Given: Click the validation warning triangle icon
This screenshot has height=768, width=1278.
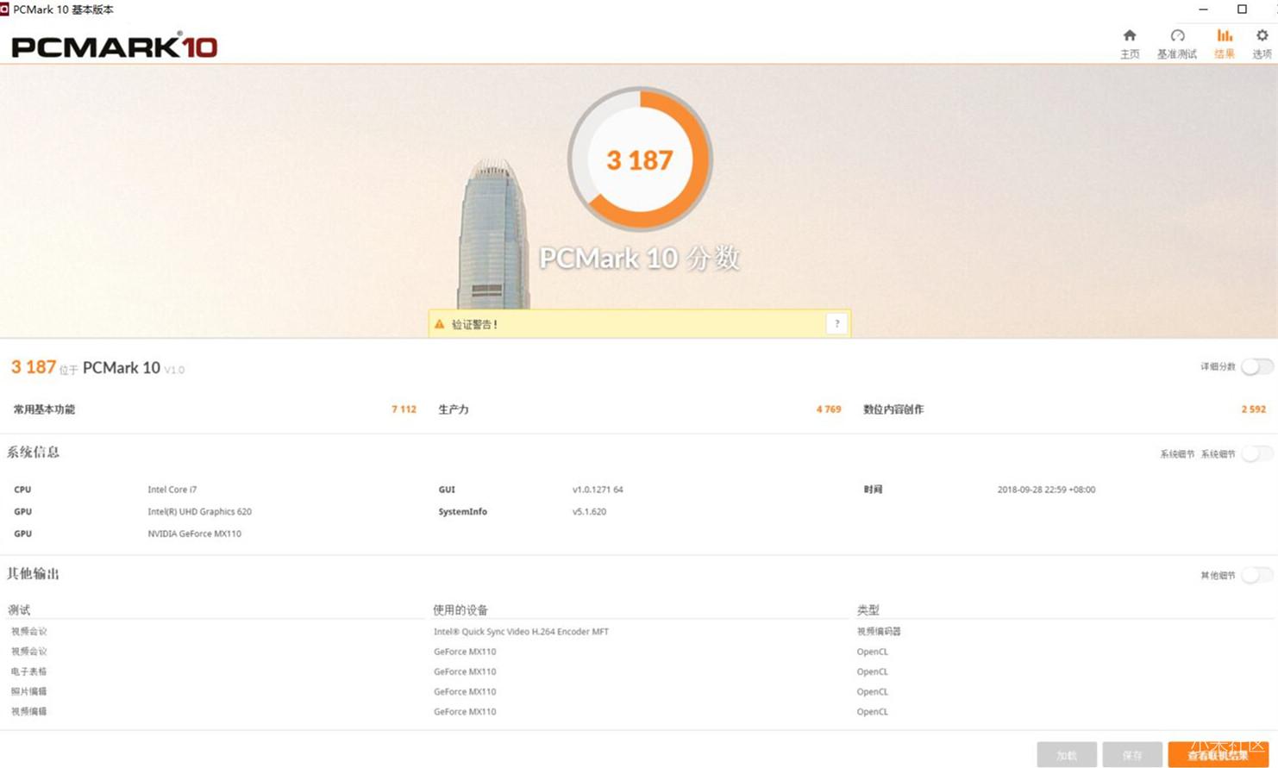Looking at the screenshot, I should coord(440,324).
